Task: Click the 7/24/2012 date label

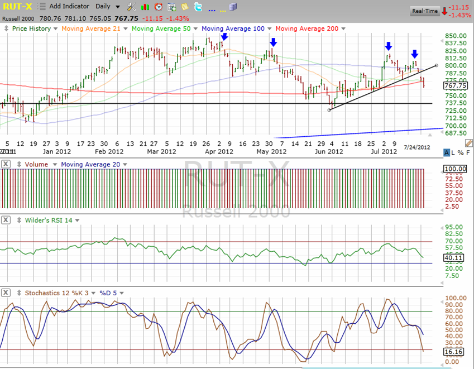Action: click(x=417, y=147)
